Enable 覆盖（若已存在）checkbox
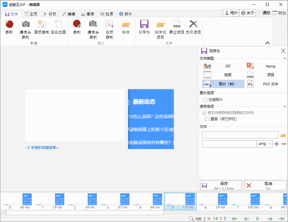 [x=207, y=119]
